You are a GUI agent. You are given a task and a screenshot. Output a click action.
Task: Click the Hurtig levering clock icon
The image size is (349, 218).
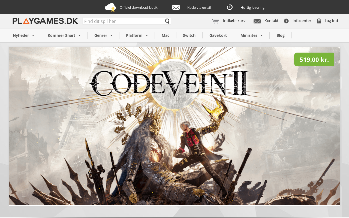[230, 7]
